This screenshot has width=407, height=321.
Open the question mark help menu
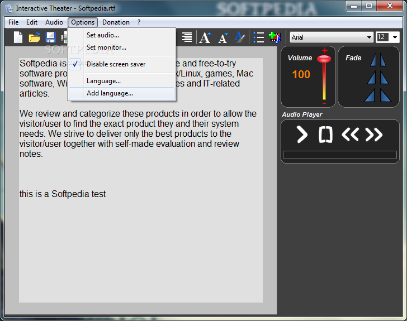click(x=139, y=22)
